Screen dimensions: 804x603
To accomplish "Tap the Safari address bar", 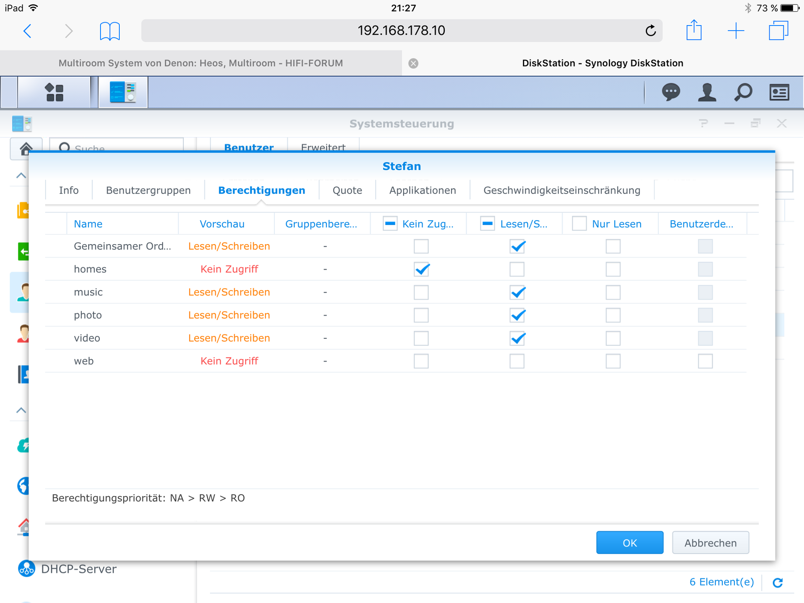I will [401, 31].
